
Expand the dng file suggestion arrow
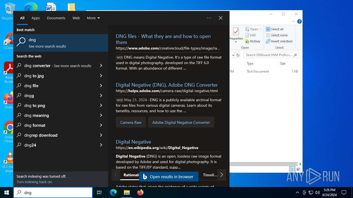[101, 86]
